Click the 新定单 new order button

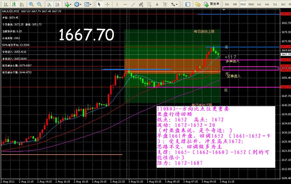[212, 4]
